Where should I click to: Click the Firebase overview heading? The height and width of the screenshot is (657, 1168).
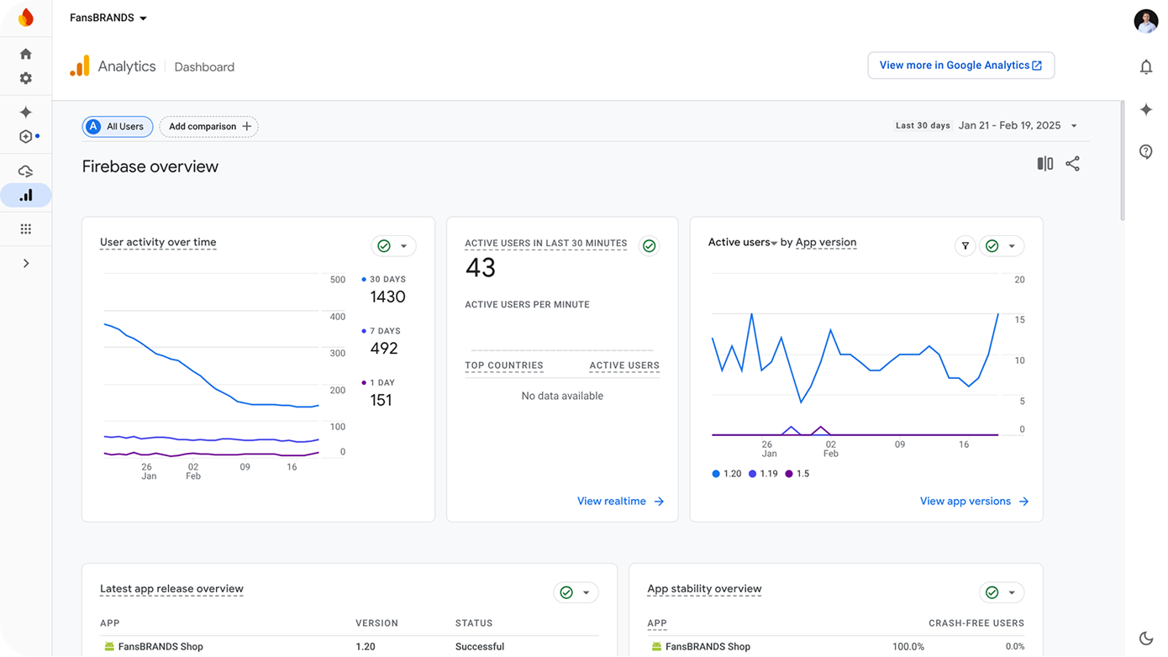click(150, 166)
